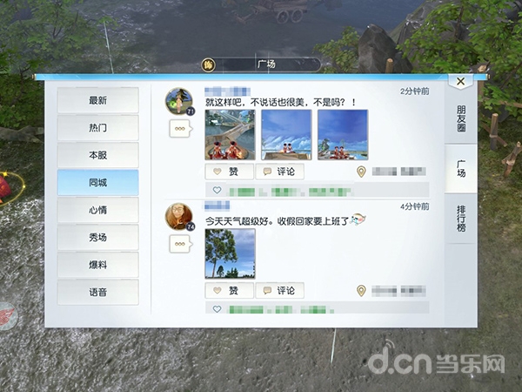522x392 pixels.
Task: Choose the 心情 category in left list
Action: pyautogui.click(x=97, y=210)
